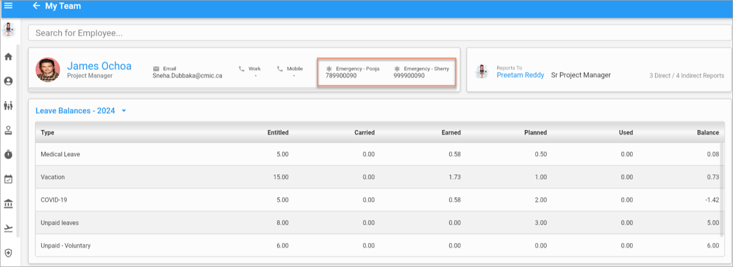The height and width of the screenshot is (267, 733).
Task: Click the My Team header title
Action: point(63,6)
